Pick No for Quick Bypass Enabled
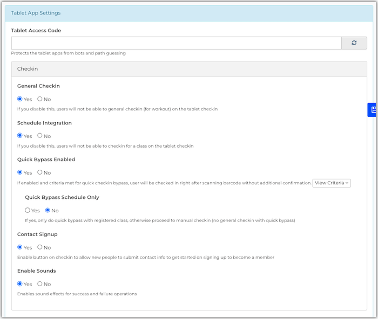The width and height of the screenshot is (378, 319). 40,172
